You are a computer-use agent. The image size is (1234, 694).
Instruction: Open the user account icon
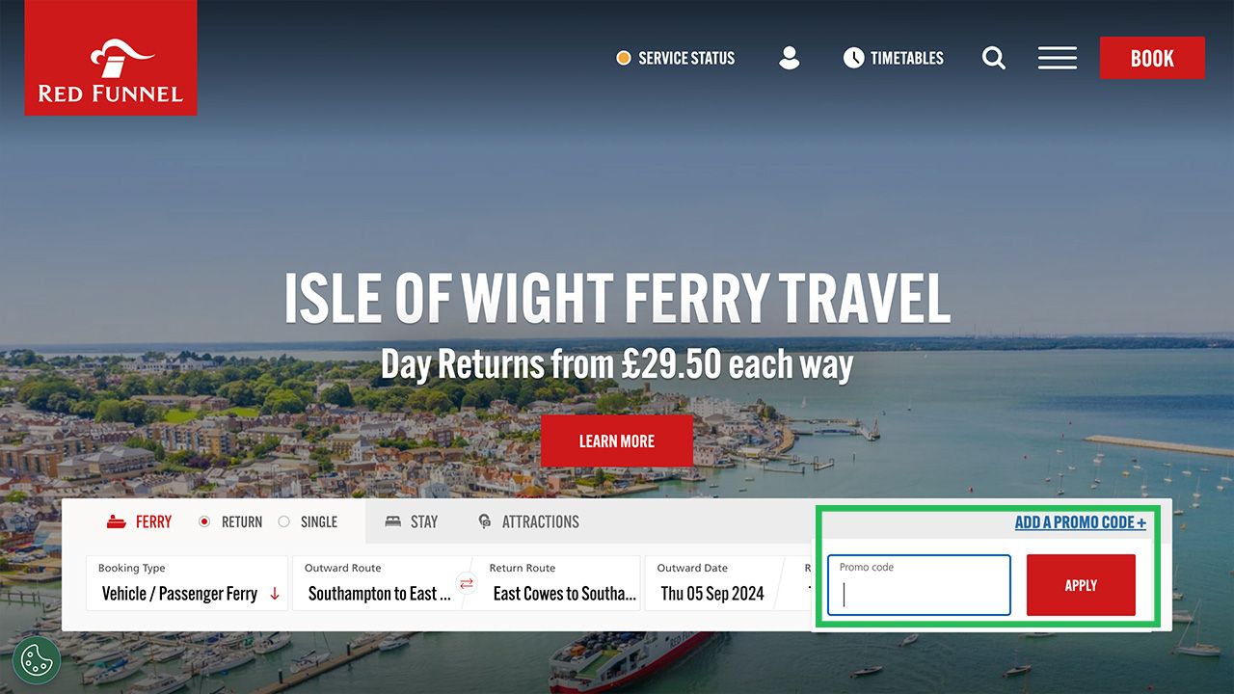tap(790, 58)
